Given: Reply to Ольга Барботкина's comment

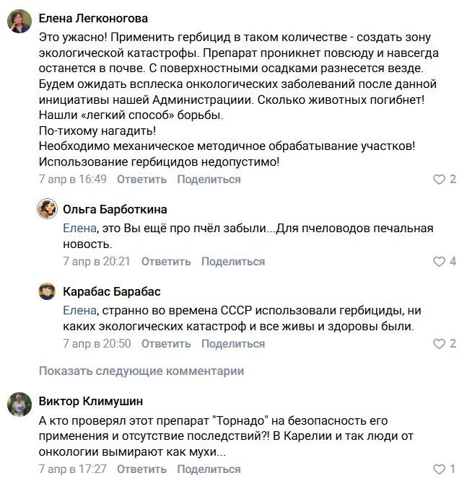Looking at the screenshot, I should pyautogui.click(x=166, y=262).
